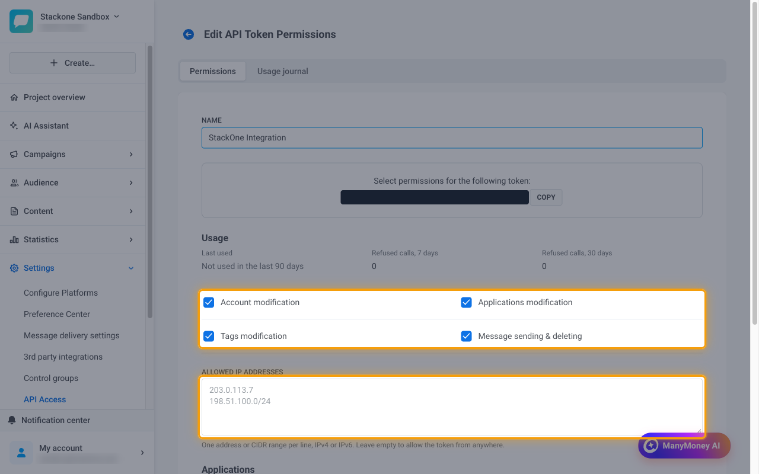Image resolution: width=759 pixels, height=474 pixels.
Task: Uncheck Applications modification permission
Action: 467,302
